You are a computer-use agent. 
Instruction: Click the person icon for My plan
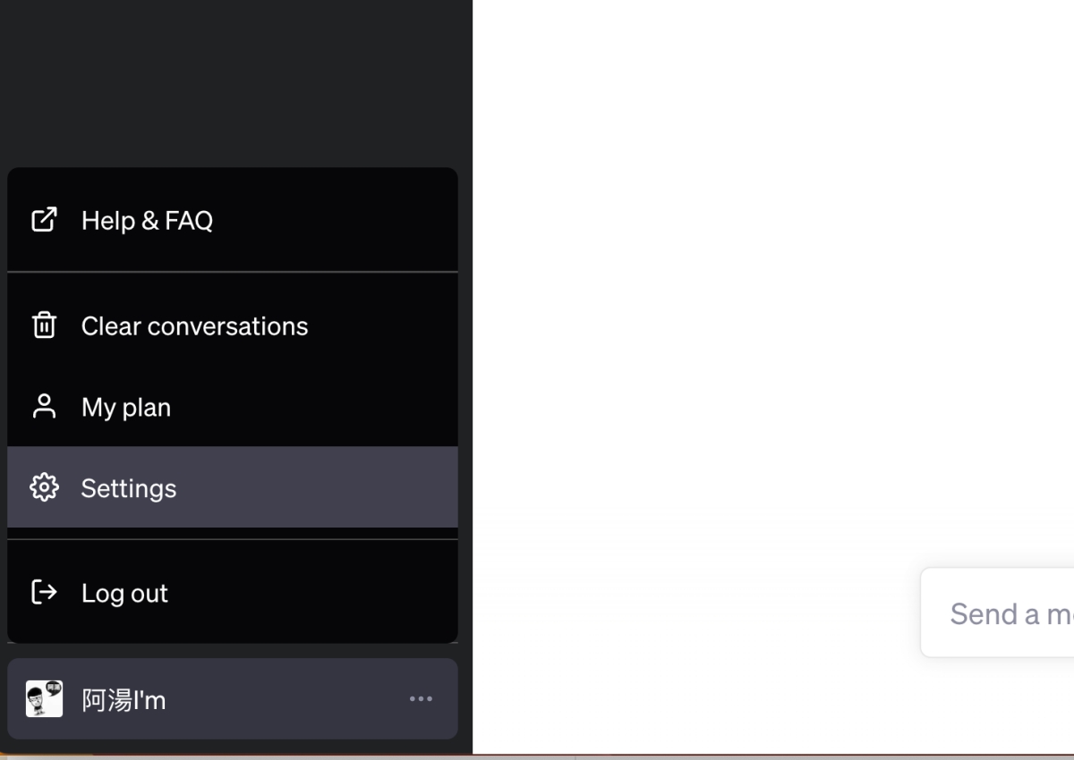tap(44, 407)
